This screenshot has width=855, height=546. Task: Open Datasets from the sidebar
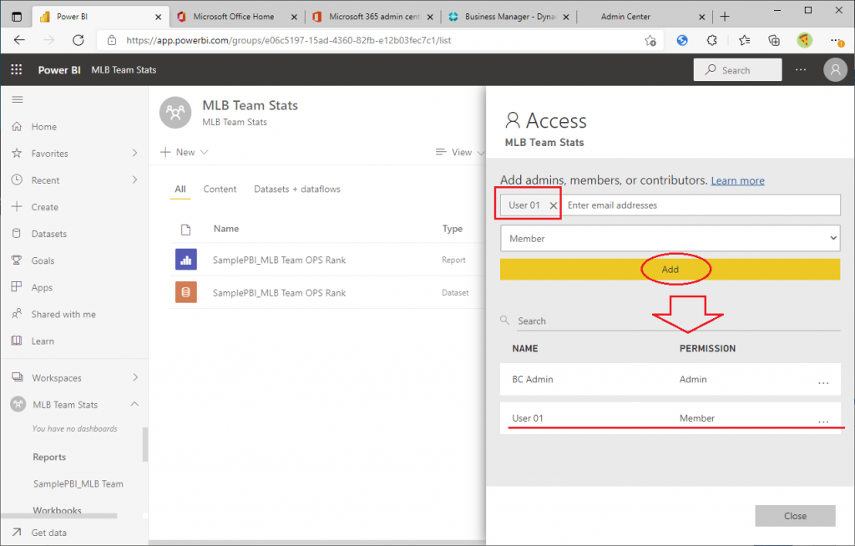tap(49, 234)
